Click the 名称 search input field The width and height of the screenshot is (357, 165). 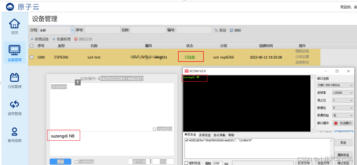tap(148, 30)
